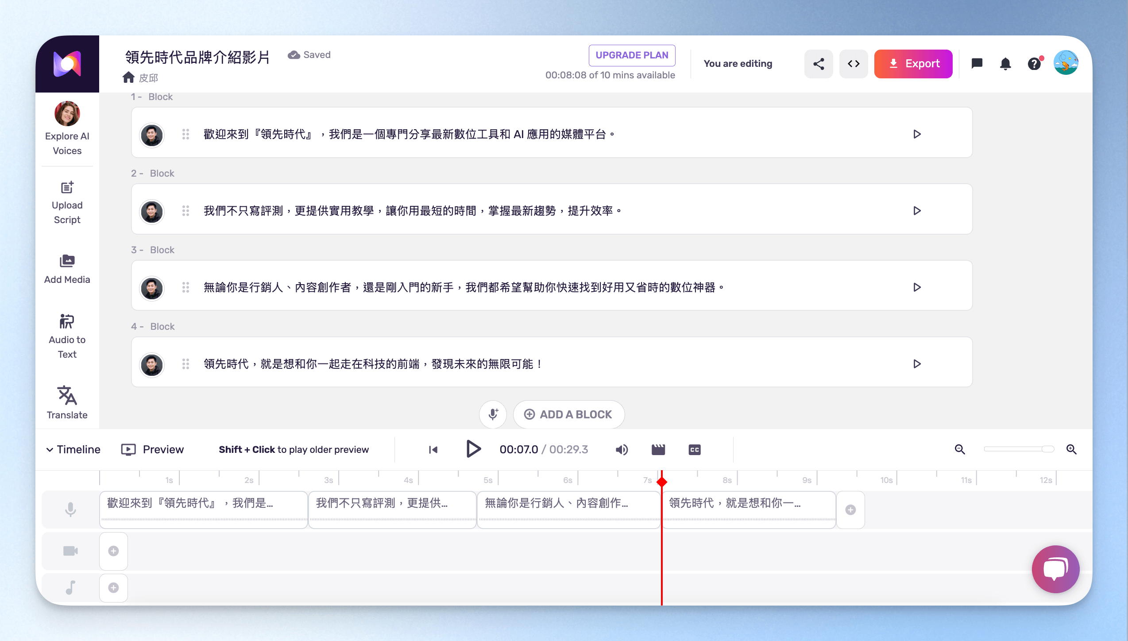This screenshot has height=641, width=1128.
Task: Click ADD A BLOCK button
Action: [x=568, y=414]
